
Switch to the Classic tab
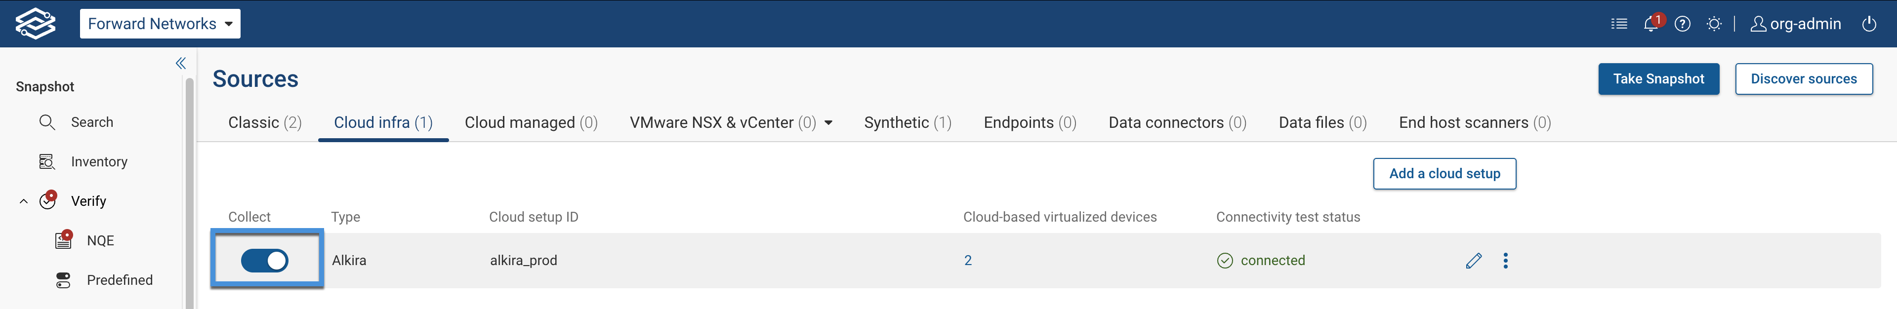pyautogui.click(x=264, y=123)
